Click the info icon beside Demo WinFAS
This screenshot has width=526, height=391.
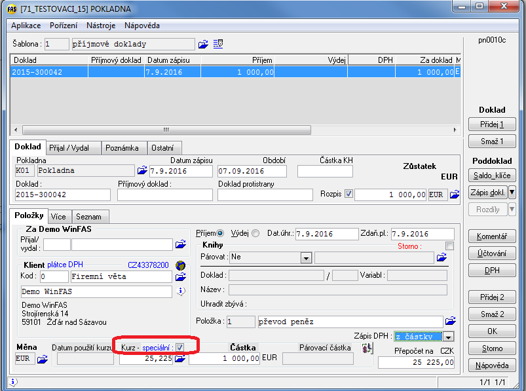(x=181, y=291)
